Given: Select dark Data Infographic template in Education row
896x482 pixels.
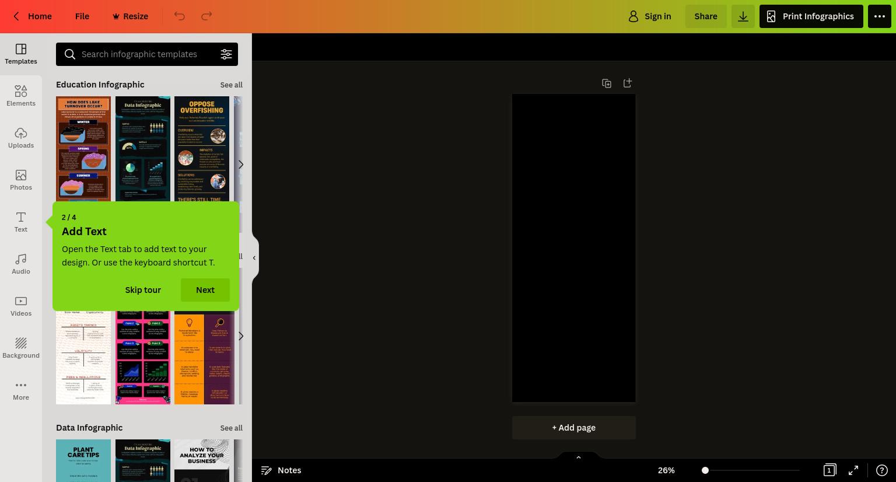Looking at the screenshot, I should click(143, 149).
